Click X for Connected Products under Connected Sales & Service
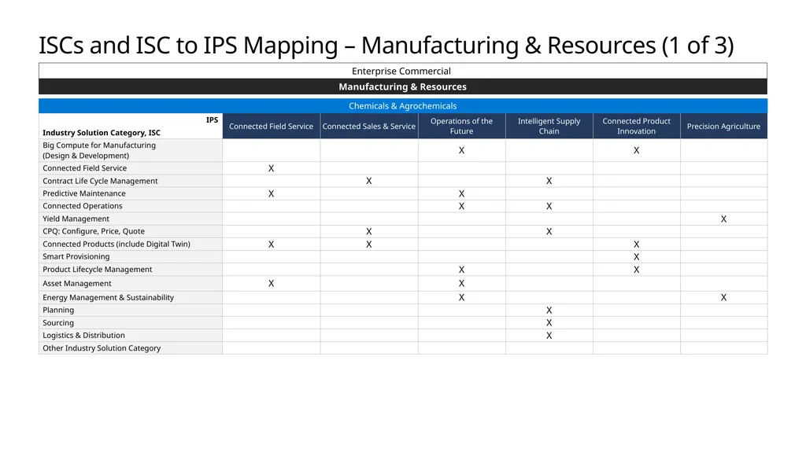Image resolution: width=806 pixels, height=452 pixels. point(369,244)
